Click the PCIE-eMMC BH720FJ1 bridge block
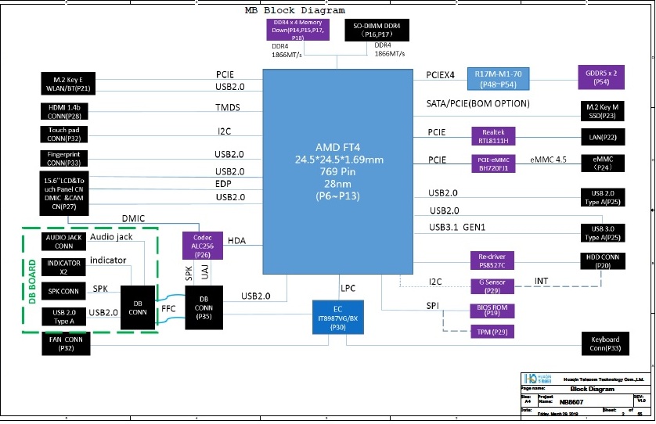 493,163
